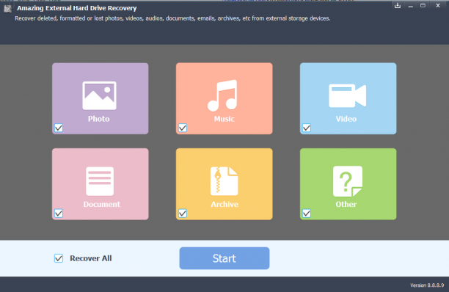Click the Other question mark icon
The width and height of the screenshot is (449, 292).
(348, 181)
